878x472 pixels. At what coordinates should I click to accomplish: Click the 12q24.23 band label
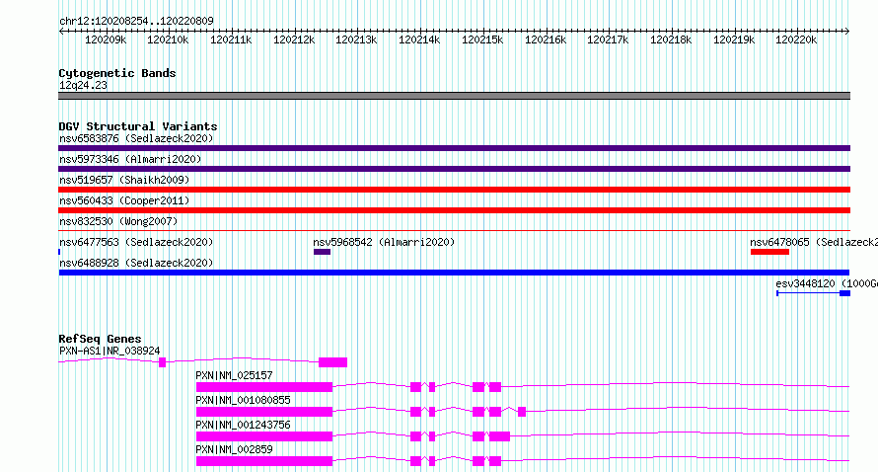pos(83,85)
